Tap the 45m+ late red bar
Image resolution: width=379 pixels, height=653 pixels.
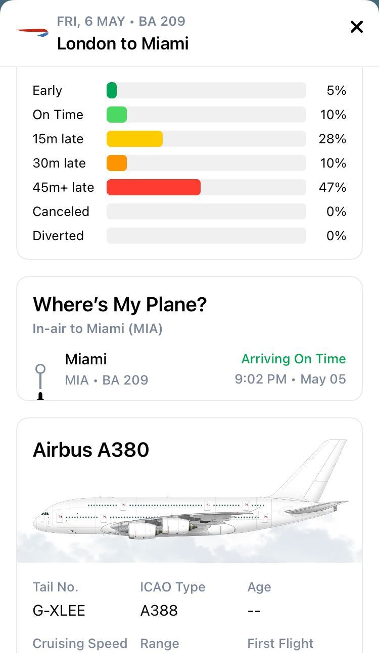pyautogui.click(x=154, y=187)
